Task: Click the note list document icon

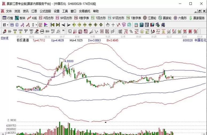Action: pos(147,25)
